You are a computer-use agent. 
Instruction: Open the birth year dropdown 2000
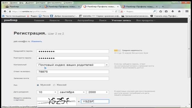tap(98, 92)
